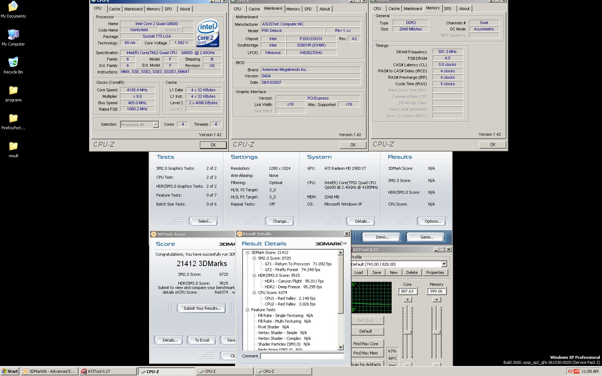Collapse the 3DMark Score tree node
Image resolution: width=602 pixels, height=376 pixels.
247,252
